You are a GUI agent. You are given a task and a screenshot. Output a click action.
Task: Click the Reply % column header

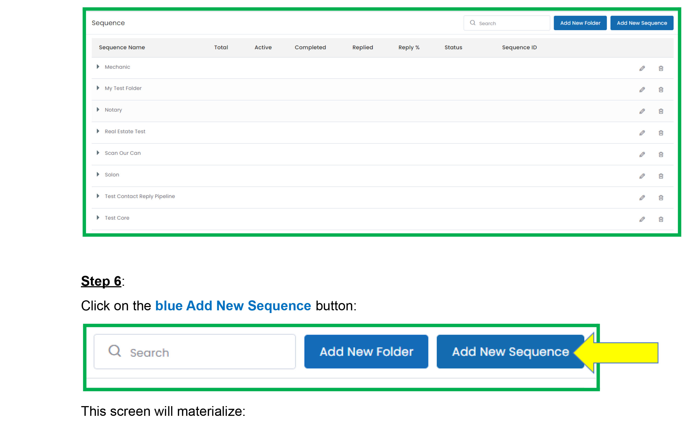pyautogui.click(x=409, y=47)
